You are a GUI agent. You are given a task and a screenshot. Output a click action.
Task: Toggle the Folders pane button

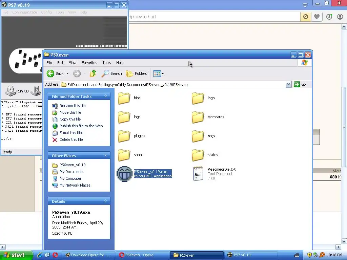tap(137, 73)
